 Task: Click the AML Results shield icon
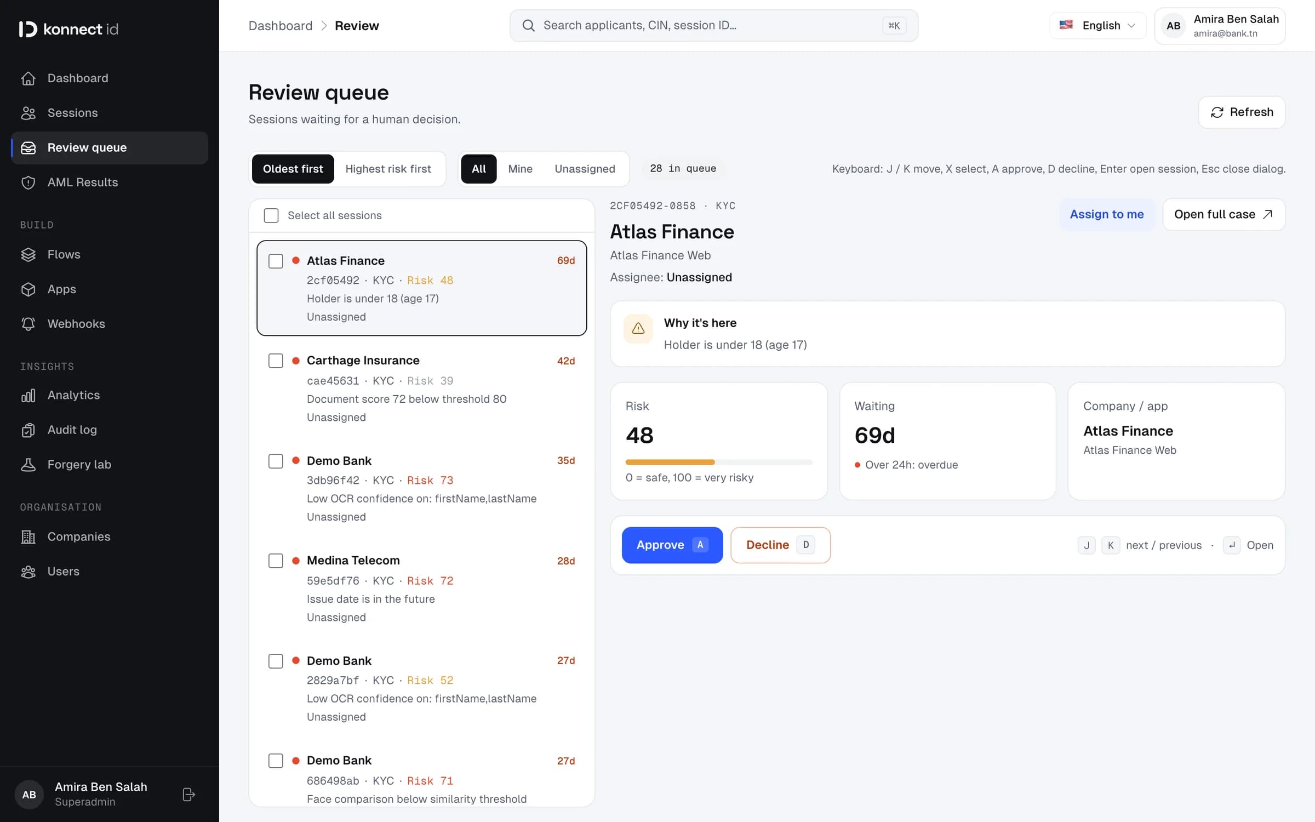(28, 182)
